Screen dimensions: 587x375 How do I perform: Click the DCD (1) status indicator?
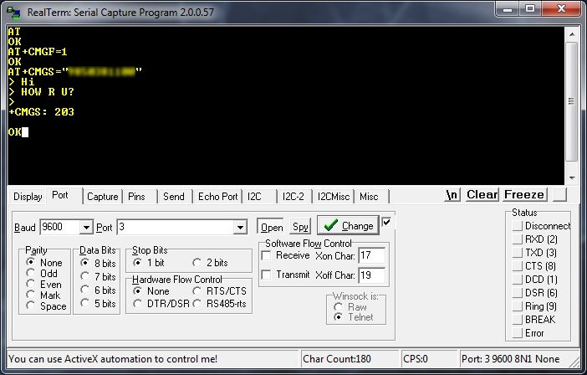click(518, 280)
